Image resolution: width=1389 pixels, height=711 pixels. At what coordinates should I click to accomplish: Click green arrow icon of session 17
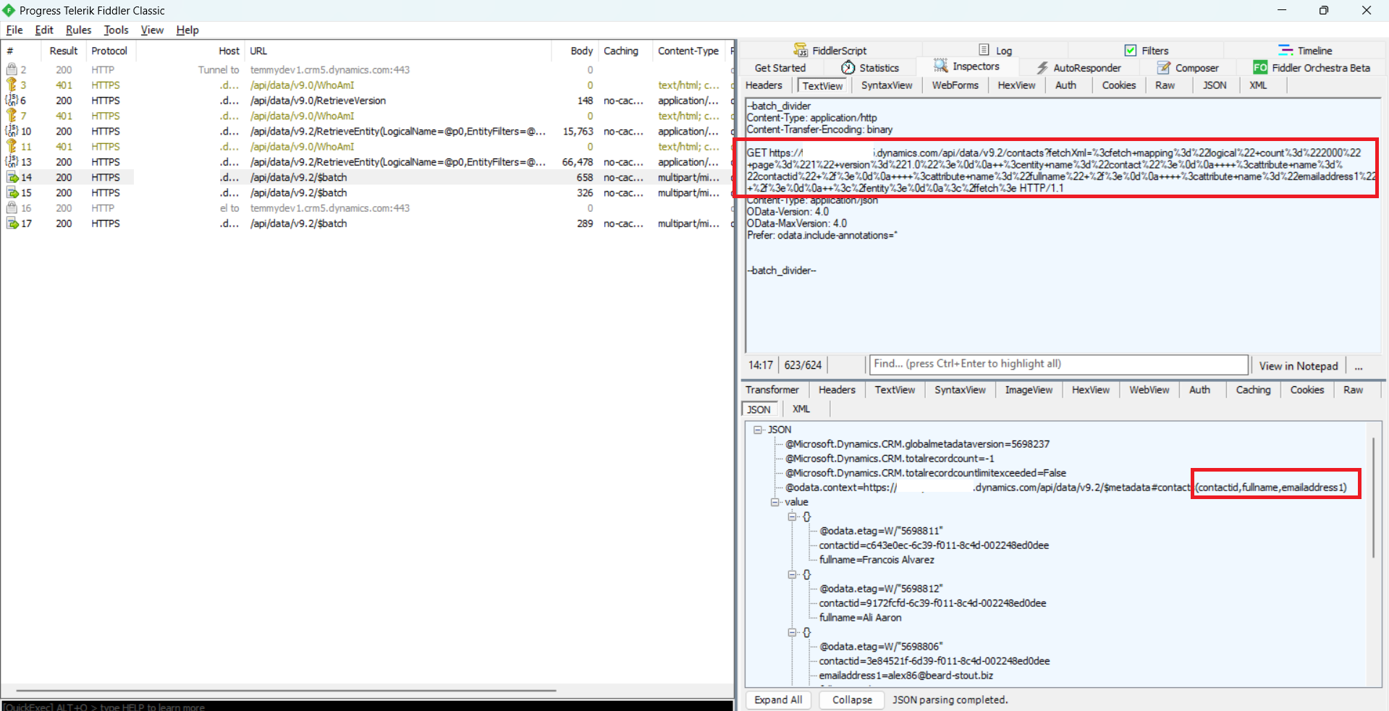pos(12,223)
